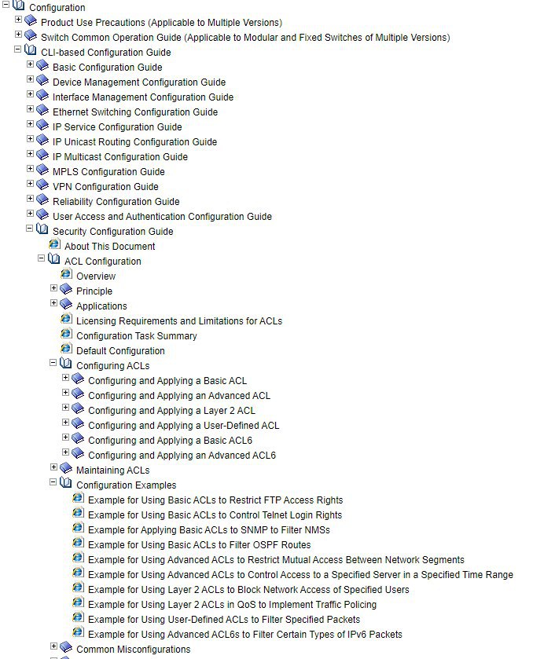Expand User Access and Authentication Configuration Guide
The image size is (544, 659).
(30, 213)
